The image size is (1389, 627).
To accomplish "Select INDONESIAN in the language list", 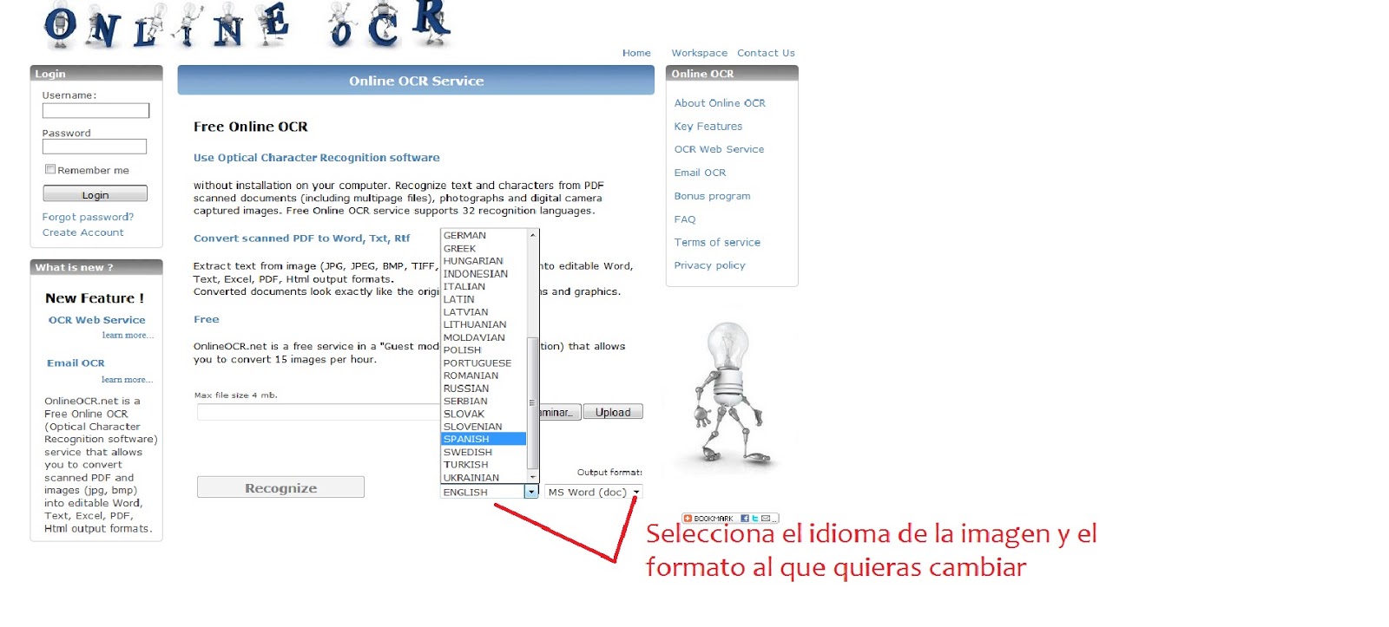I will point(484,273).
